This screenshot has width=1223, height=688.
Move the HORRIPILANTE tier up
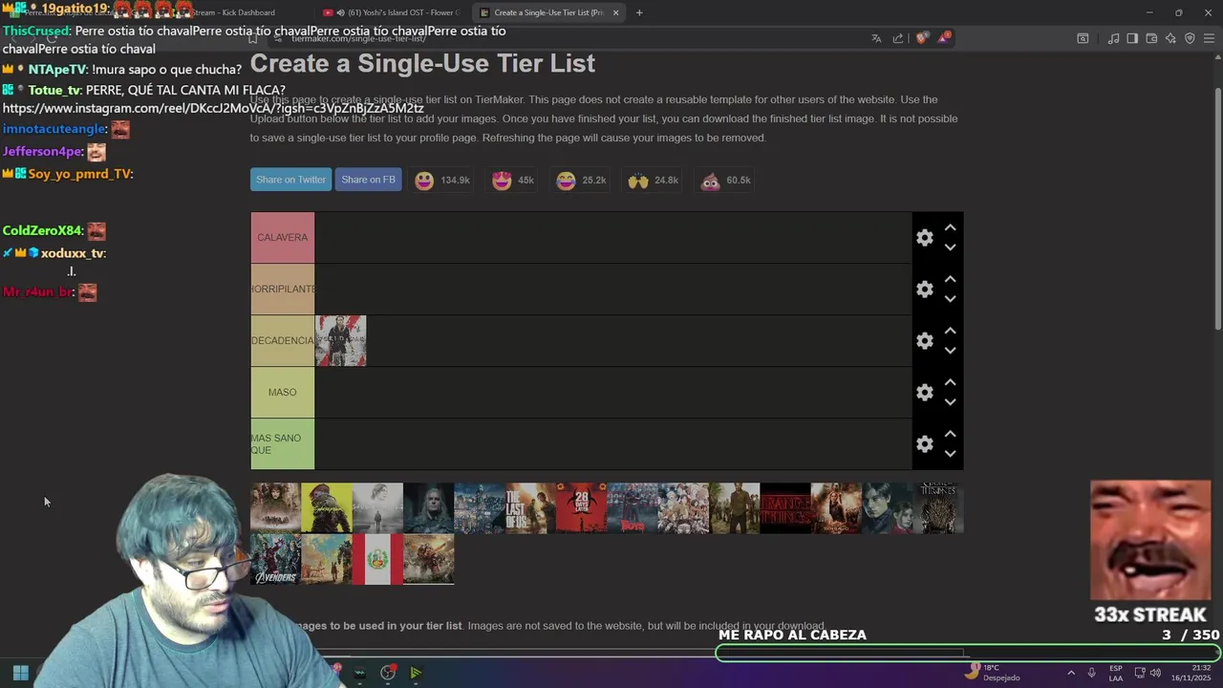950,280
